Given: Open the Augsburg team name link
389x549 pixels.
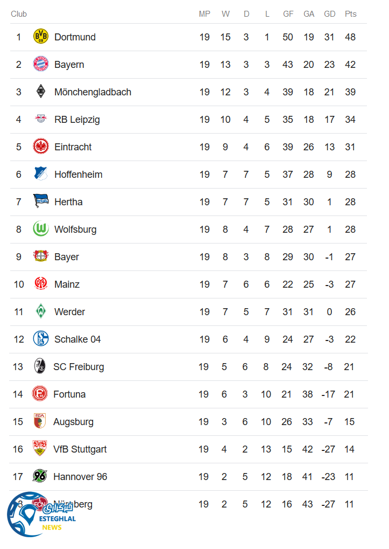Looking at the screenshot, I should click(73, 422).
